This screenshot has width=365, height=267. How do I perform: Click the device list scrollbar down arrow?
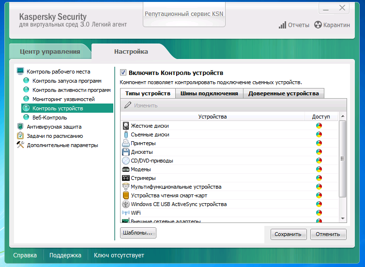pos(343,219)
